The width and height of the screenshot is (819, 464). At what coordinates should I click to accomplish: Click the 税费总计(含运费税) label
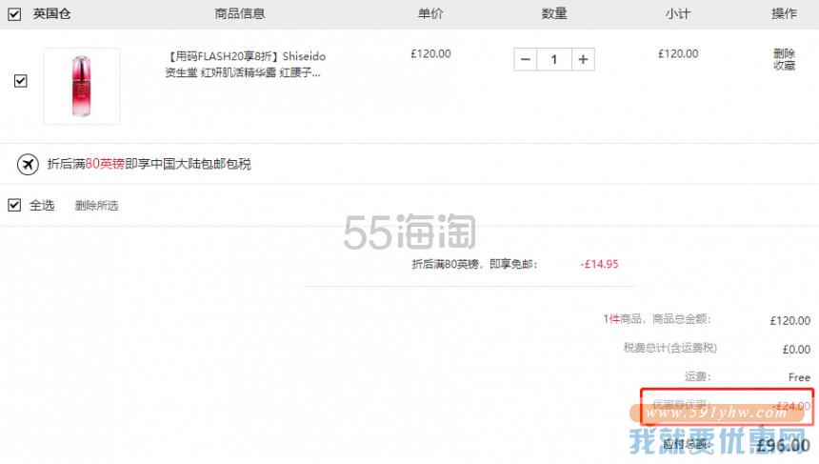pos(670,348)
